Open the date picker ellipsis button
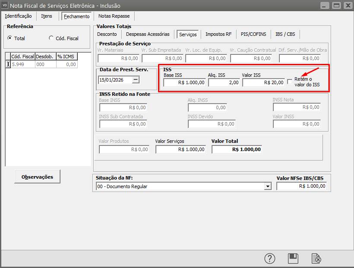354x268 pixels. (x=136, y=80)
